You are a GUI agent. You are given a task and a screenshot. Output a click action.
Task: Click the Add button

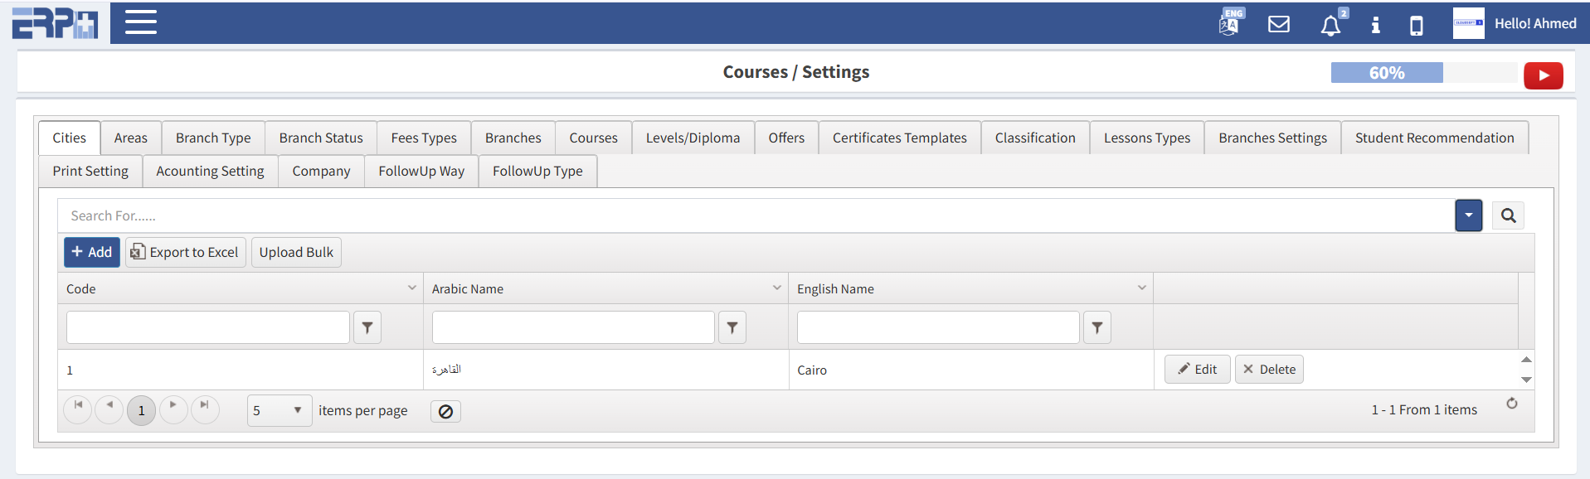pos(92,252)
